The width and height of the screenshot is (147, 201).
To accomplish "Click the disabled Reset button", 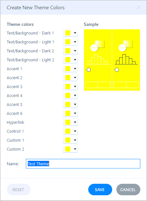I will (19, 190).
